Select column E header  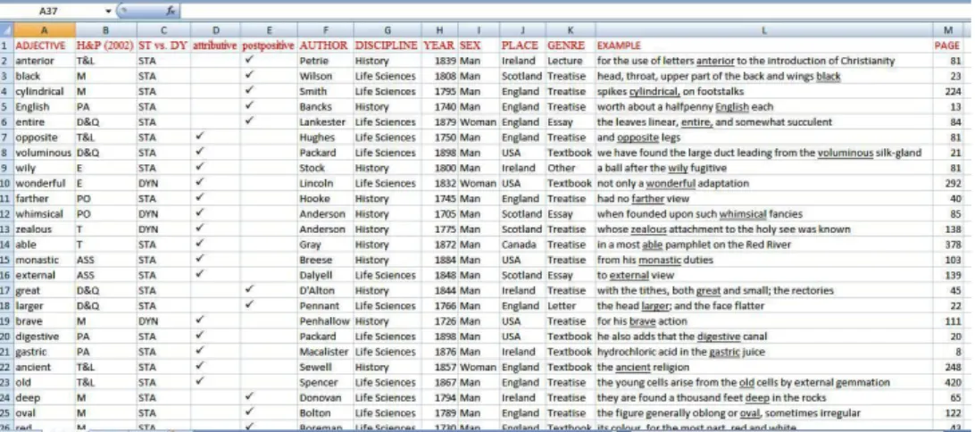pos(269,29)
